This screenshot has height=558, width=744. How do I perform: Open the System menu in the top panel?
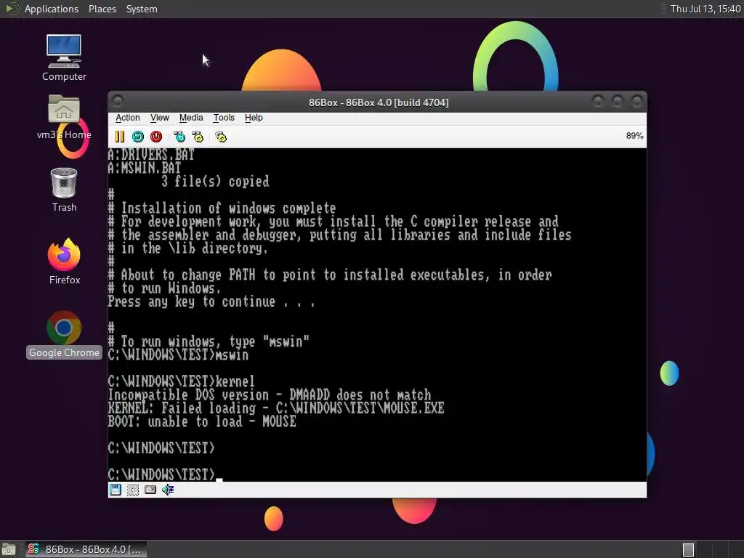click(x=142, y=9)
